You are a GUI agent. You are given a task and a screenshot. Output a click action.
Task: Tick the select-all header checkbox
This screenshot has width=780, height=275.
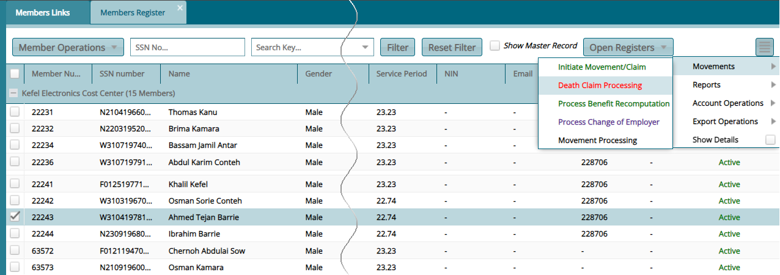coord(15,74)
